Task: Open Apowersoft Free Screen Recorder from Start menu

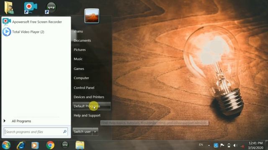Action: (36, 22)
